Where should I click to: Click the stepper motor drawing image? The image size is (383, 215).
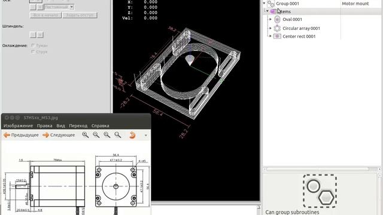[76, 184]
